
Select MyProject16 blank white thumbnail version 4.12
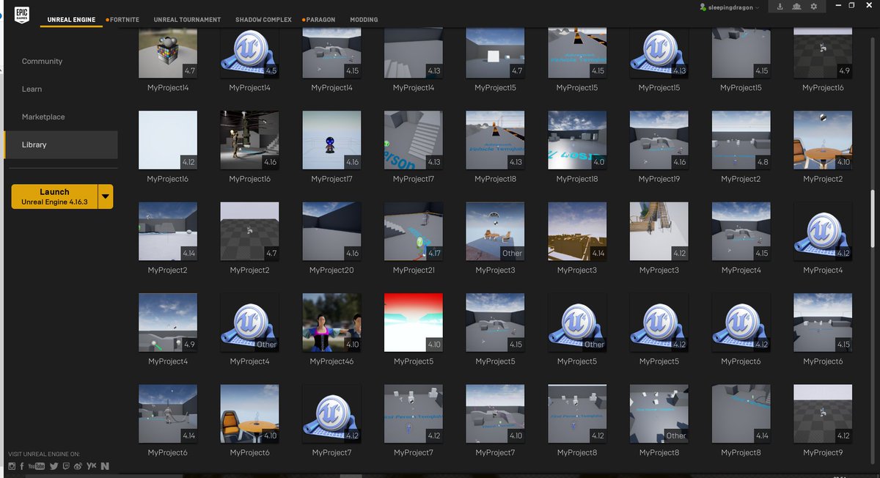point(168,140)
